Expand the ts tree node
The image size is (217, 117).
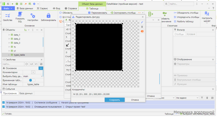(9, 47)
